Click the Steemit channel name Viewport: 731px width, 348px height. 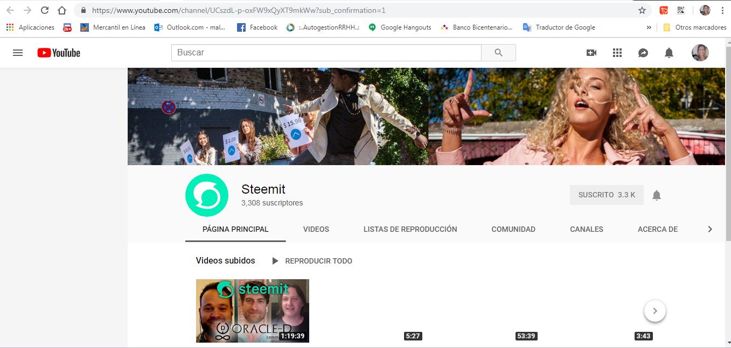(x=263, y=189)
